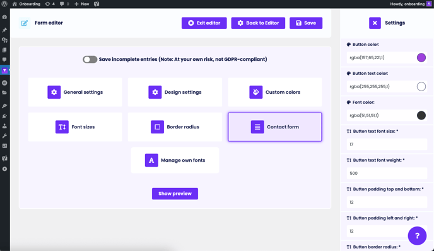The height and width of the screenshot is (251, 434).
Task: Open the Font sizes card
Action: (x=75, y=127)
